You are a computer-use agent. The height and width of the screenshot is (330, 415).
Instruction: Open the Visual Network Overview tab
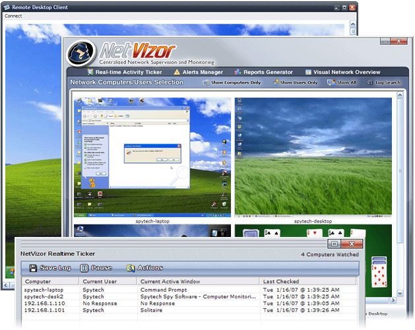coord(342,72)
